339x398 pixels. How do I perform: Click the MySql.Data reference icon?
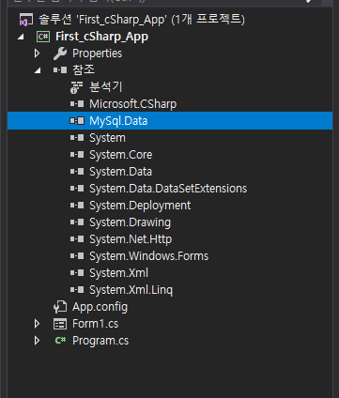click(77, 121)
